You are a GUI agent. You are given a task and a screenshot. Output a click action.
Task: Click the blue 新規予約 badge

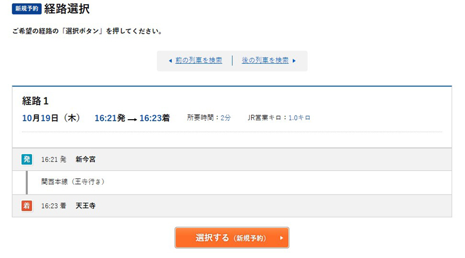[27, 9]
